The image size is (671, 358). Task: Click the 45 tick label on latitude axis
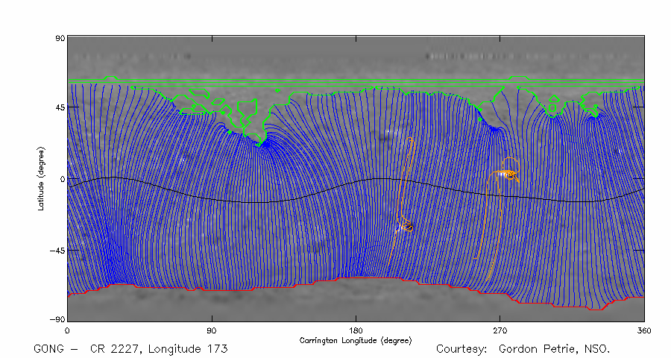(58, 107)
